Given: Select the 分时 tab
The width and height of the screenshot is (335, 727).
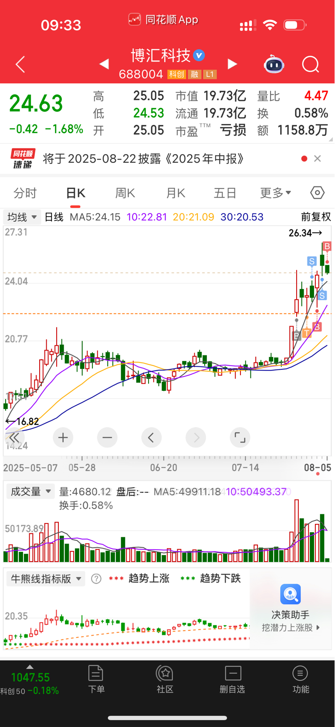Looking at the screenshot, I should (25, 193).
